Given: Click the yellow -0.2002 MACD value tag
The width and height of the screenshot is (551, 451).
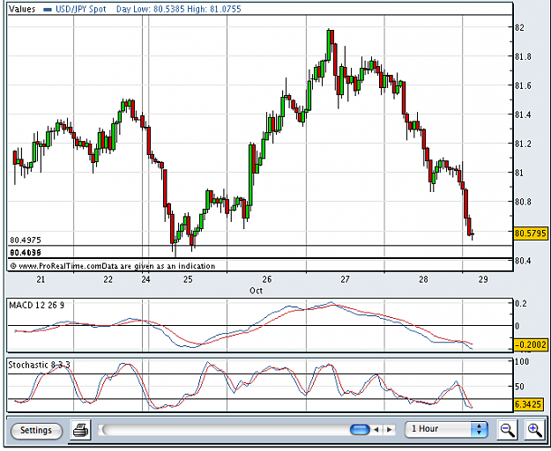Looking at the screenshot, I should (531, 344).
